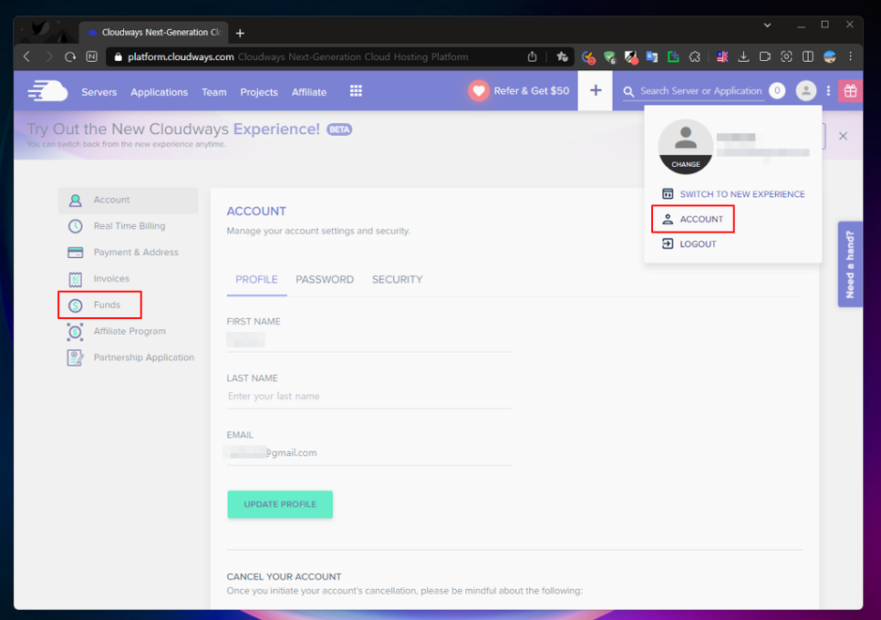The image size is (881, 620).
Task: Click the search magnifier icon
Action: 628,91
